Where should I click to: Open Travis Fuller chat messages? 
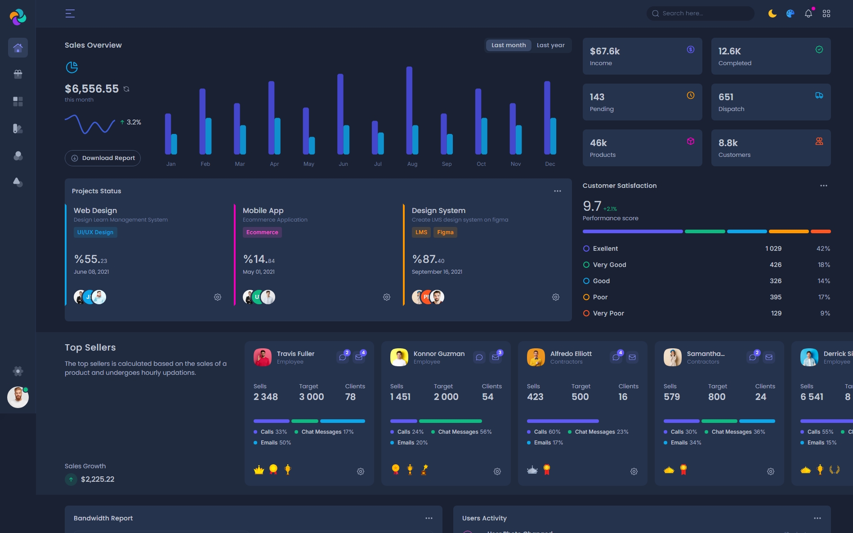pos(343,357)
